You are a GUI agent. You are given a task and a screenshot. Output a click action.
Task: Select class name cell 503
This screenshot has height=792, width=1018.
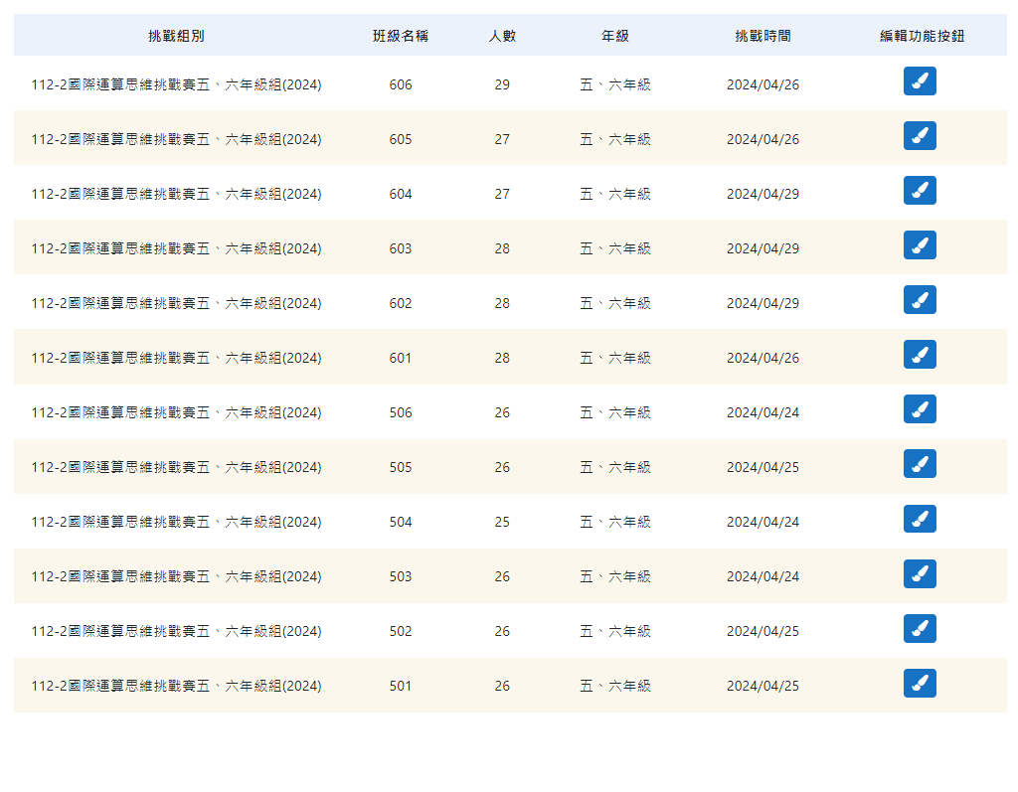pos(401,576)
